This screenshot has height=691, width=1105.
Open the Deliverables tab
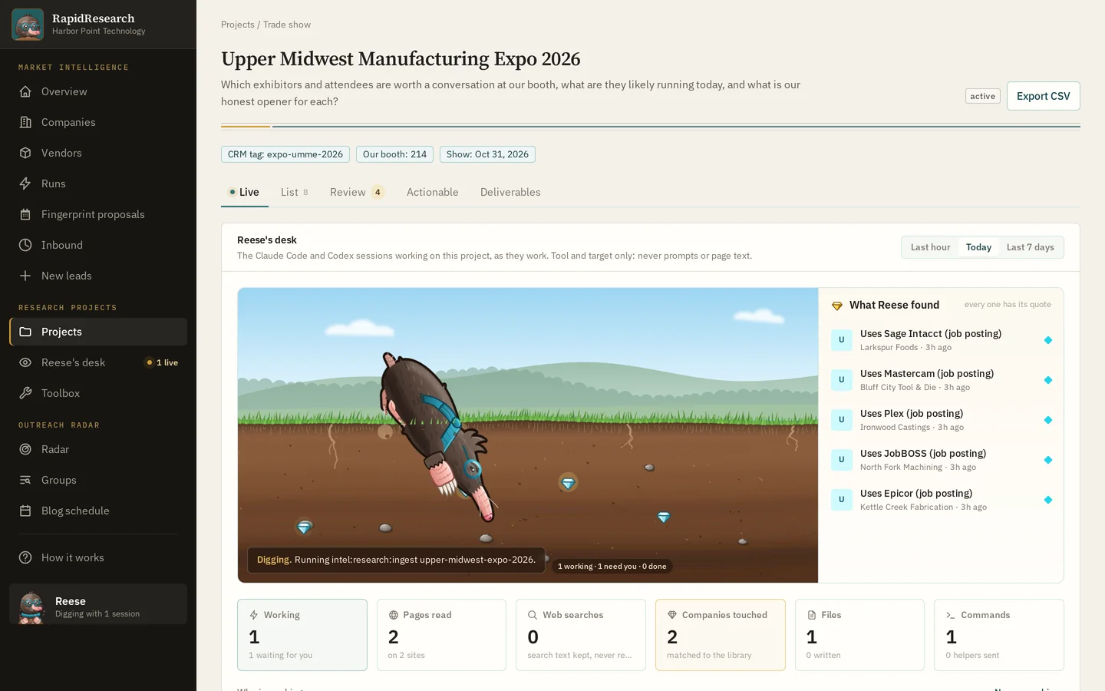point(510,192)
